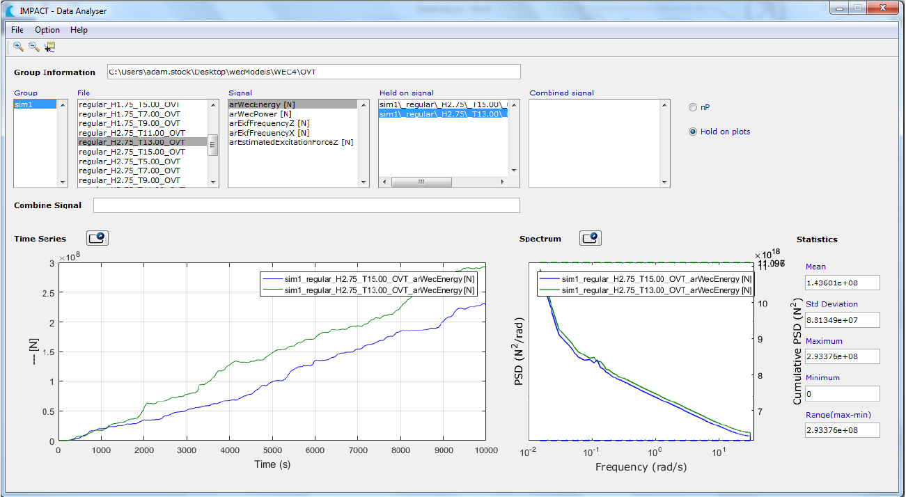Viewport: 906px width, 497px height.
Task: Open the Help menu
Action: (79, 30)
